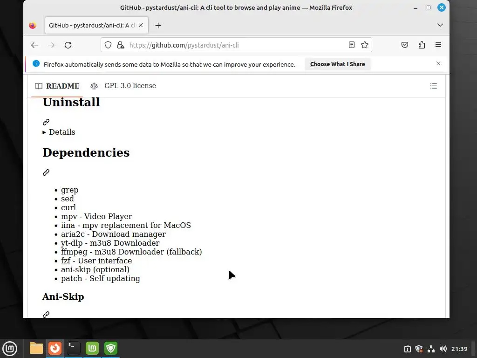Click the Firefox taskbar icon
The height and width of the screenshot is (358, 477).
pyautogui.click(x=55, y=348)
